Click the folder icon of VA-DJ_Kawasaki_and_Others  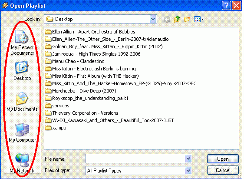point(48,120)
